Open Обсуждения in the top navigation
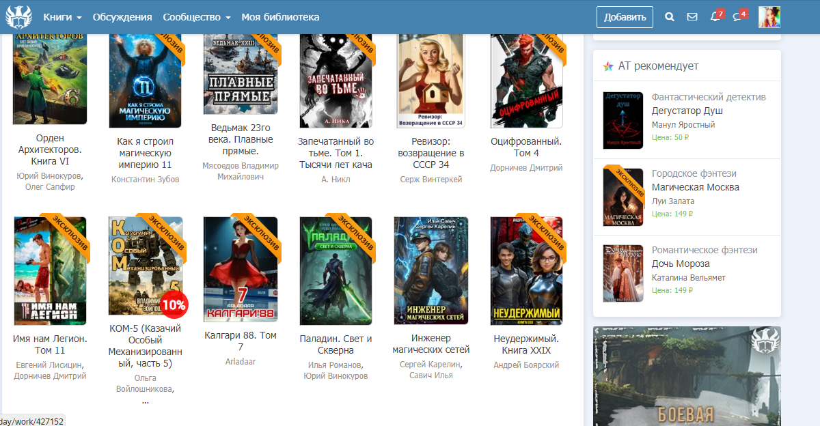The image size is (820, 426). pos(122,17)
